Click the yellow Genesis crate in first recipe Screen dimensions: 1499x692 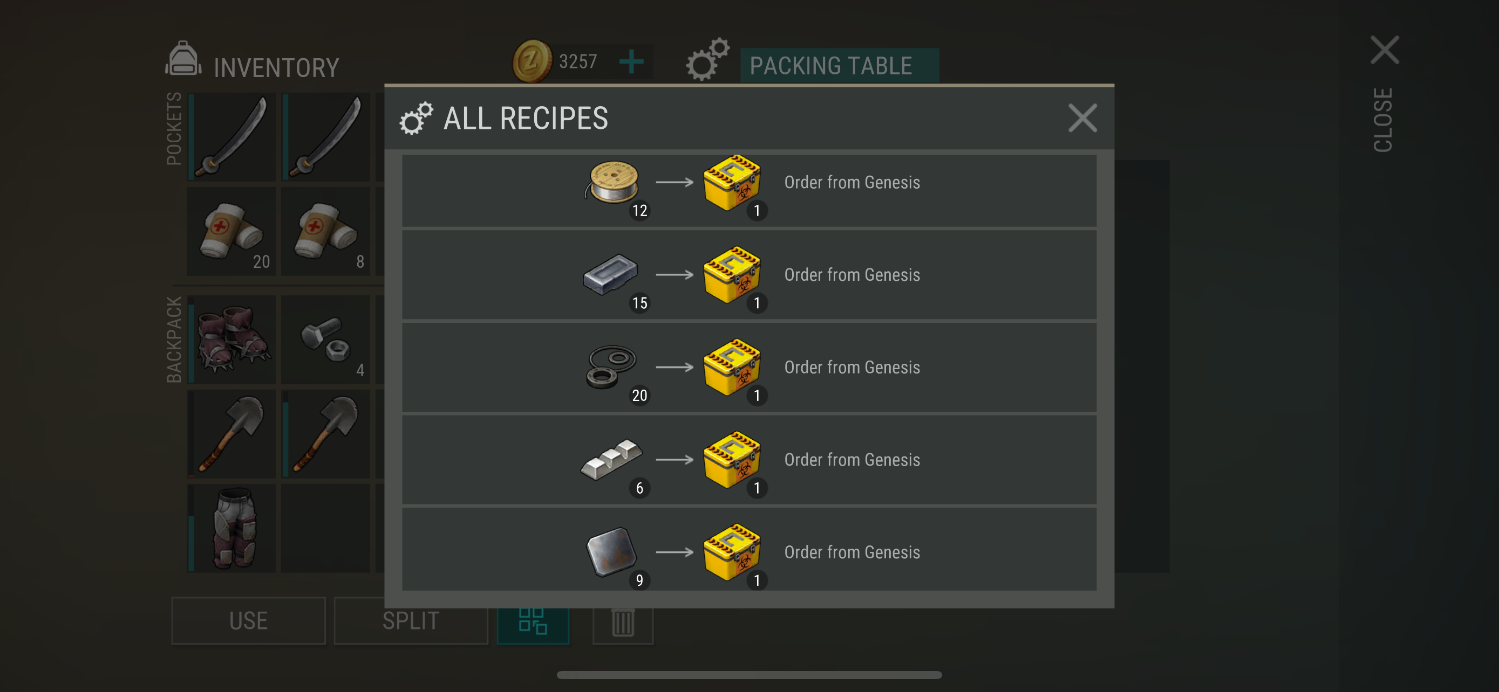pos(732,183)
